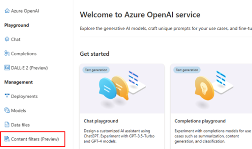Open Deployments under Management
Screen dimensions: 252x149
[24, 97]
